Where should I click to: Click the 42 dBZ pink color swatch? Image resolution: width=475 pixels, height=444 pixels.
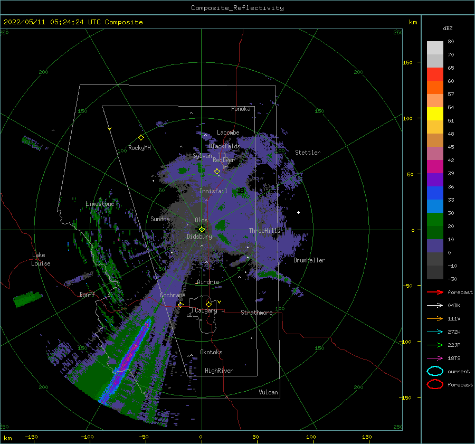coord(435,153)
